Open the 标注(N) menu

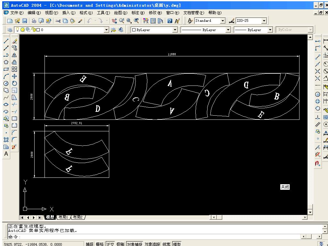tap(138, 13)
